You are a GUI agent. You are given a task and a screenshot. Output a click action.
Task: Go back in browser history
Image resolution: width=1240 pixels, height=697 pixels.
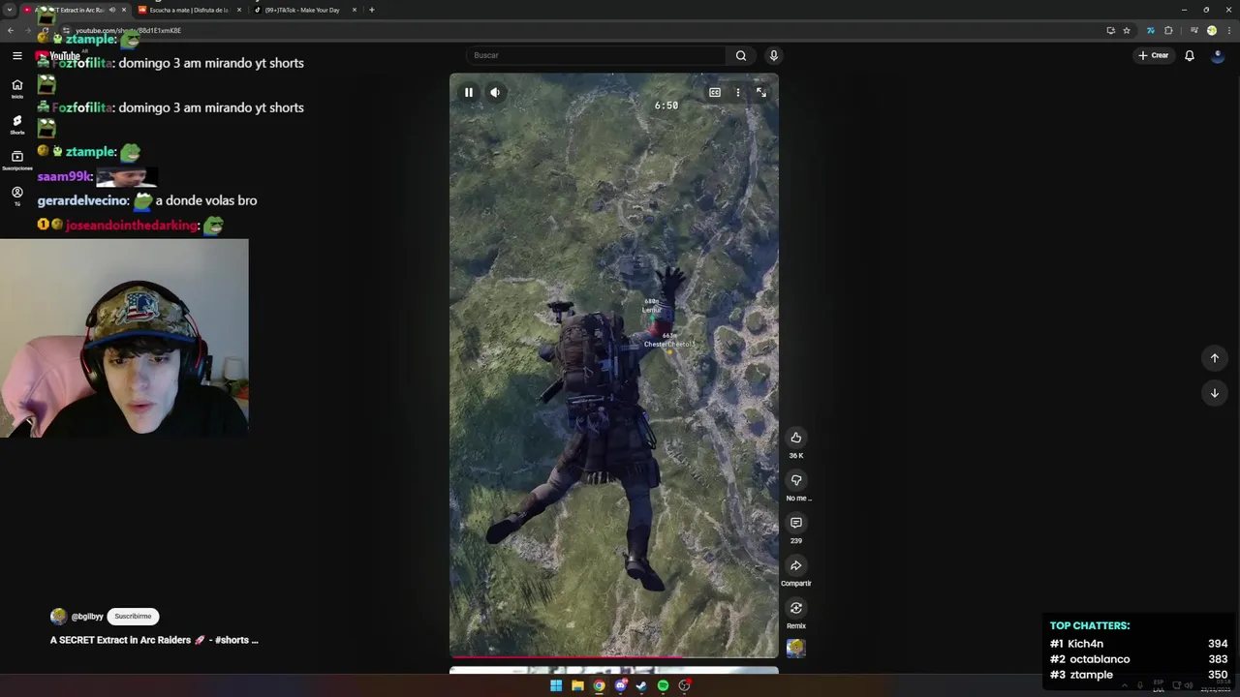(x=11, y=30)
